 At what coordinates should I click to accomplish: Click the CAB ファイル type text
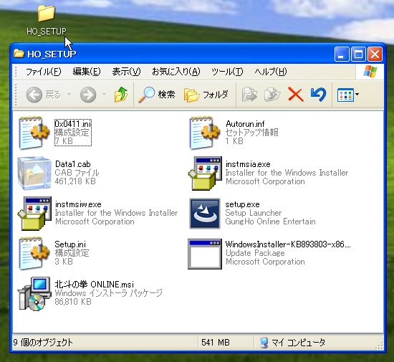[77, 173]
